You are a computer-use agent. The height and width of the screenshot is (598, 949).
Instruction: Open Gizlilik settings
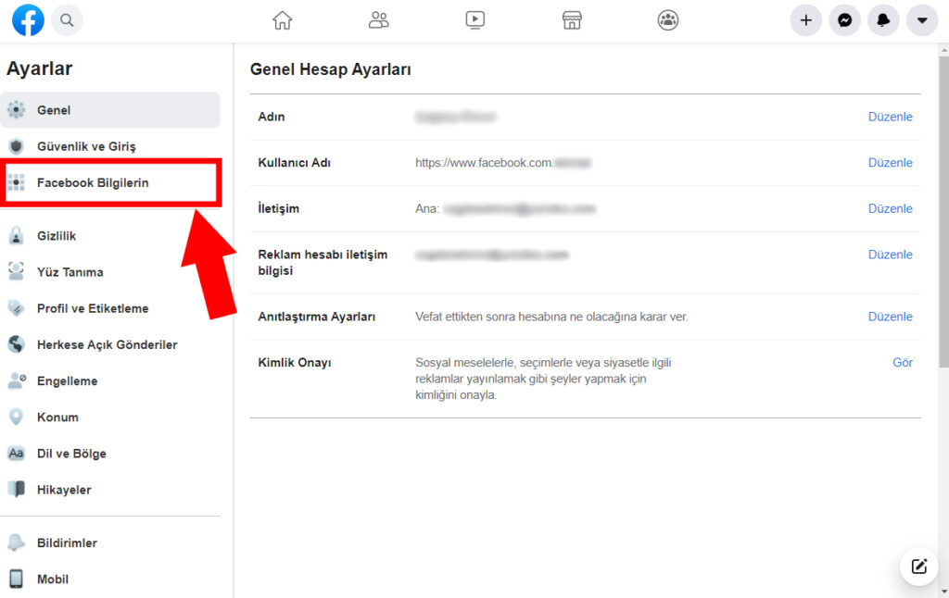[x=110, y=236]
